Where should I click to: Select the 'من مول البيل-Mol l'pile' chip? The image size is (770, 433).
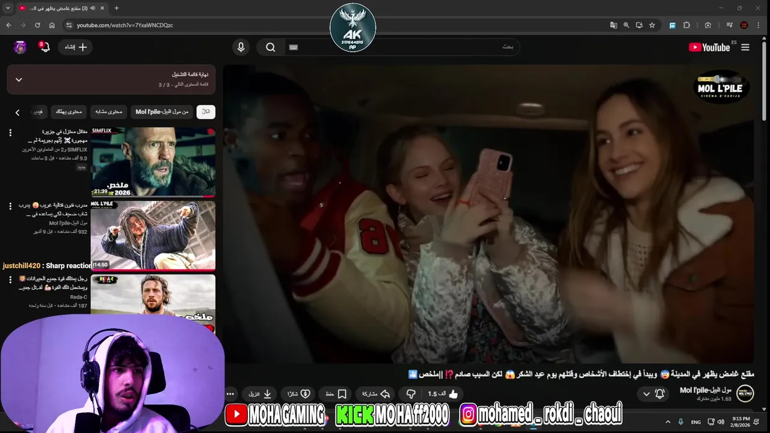[x=162, y=111]
